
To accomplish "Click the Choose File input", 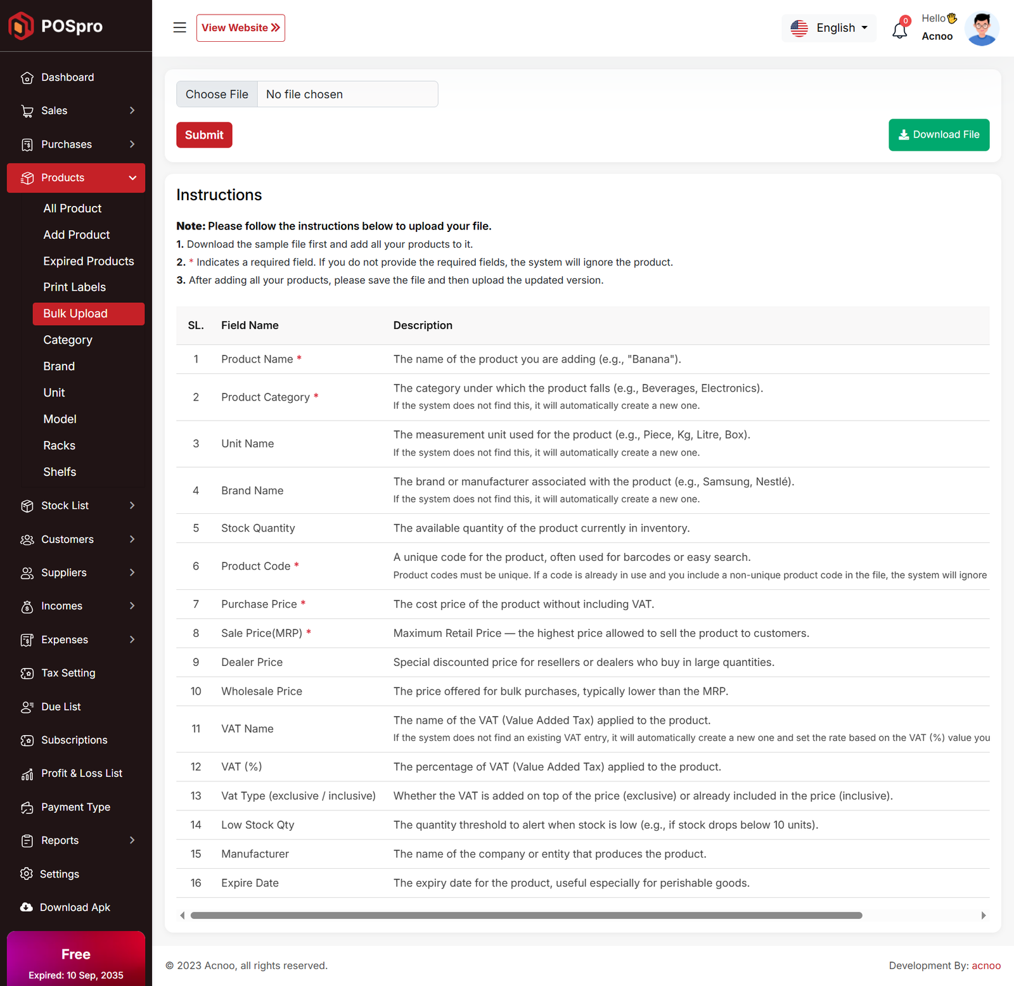I will [x=217, y=94].
